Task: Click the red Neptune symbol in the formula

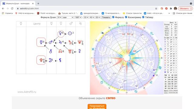Action: (x=79, y=42)
